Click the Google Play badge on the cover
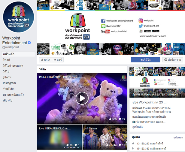 [x=156, y=31]
